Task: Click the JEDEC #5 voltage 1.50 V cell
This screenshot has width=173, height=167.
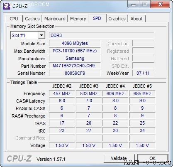Action: click(142, 145)
